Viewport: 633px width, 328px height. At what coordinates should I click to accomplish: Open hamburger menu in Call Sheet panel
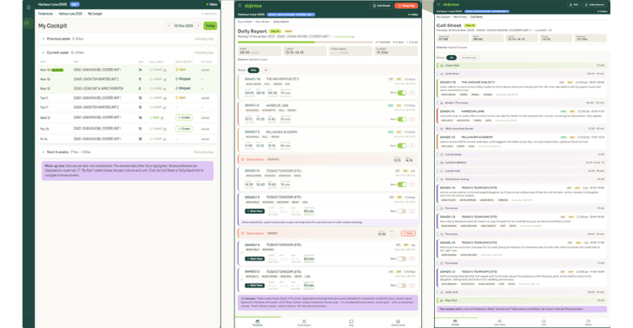(438, 4)
